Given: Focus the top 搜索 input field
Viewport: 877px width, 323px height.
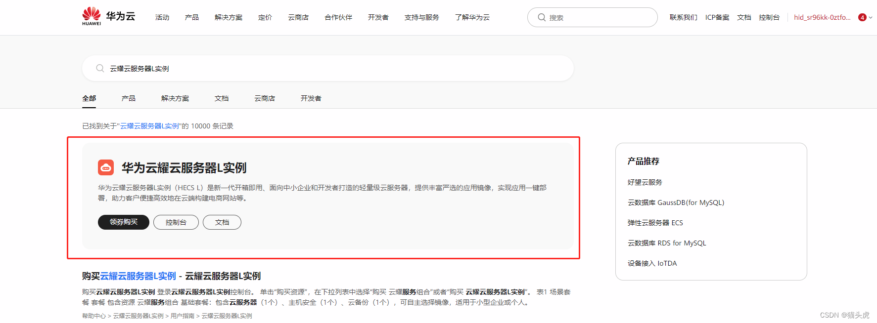Looking at the screenshot, I should coord(593,17).
